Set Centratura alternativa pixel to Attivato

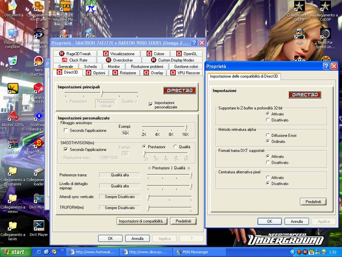pyautogui.click(x=268, y=177)
